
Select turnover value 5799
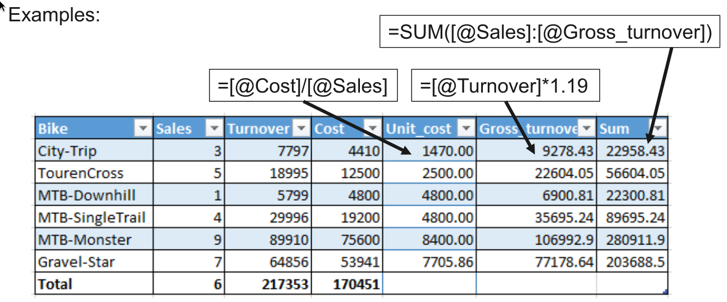(268, 195)
